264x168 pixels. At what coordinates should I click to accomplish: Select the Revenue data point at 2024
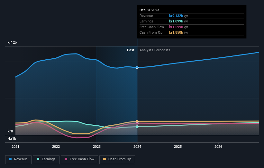point(137,67)
